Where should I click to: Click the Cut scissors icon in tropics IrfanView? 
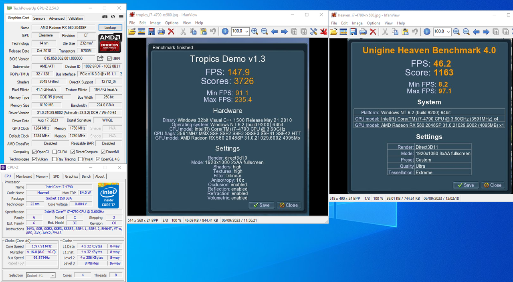(183, 31)
